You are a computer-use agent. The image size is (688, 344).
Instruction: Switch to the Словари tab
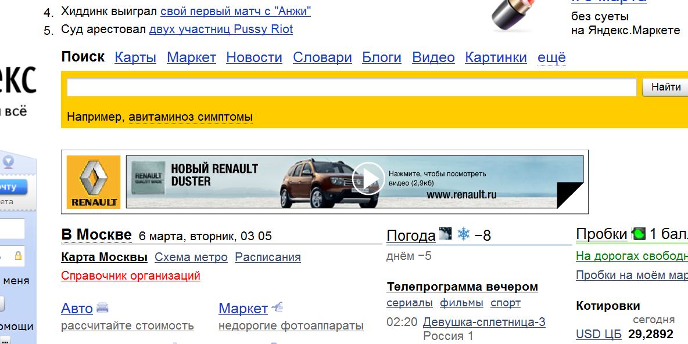coord(322,57)
